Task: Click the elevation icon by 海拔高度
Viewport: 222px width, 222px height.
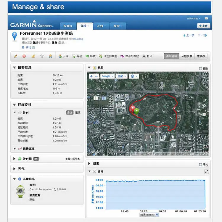Action: pyautogui.click(x=20, y=149)
